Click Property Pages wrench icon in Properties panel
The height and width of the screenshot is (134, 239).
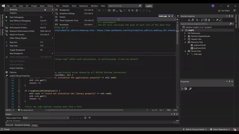(190, 89)
